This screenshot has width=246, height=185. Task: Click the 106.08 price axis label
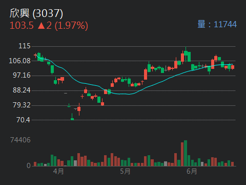(19, 61)
